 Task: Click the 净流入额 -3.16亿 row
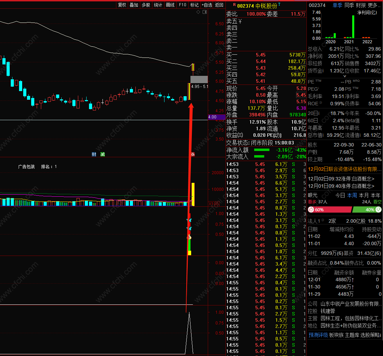point(266,150)
